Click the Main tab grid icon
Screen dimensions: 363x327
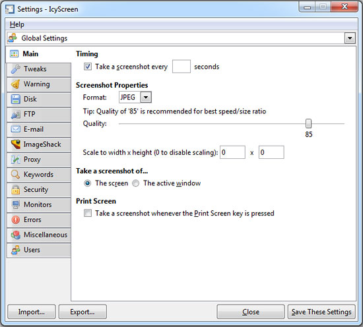(14, 54)
